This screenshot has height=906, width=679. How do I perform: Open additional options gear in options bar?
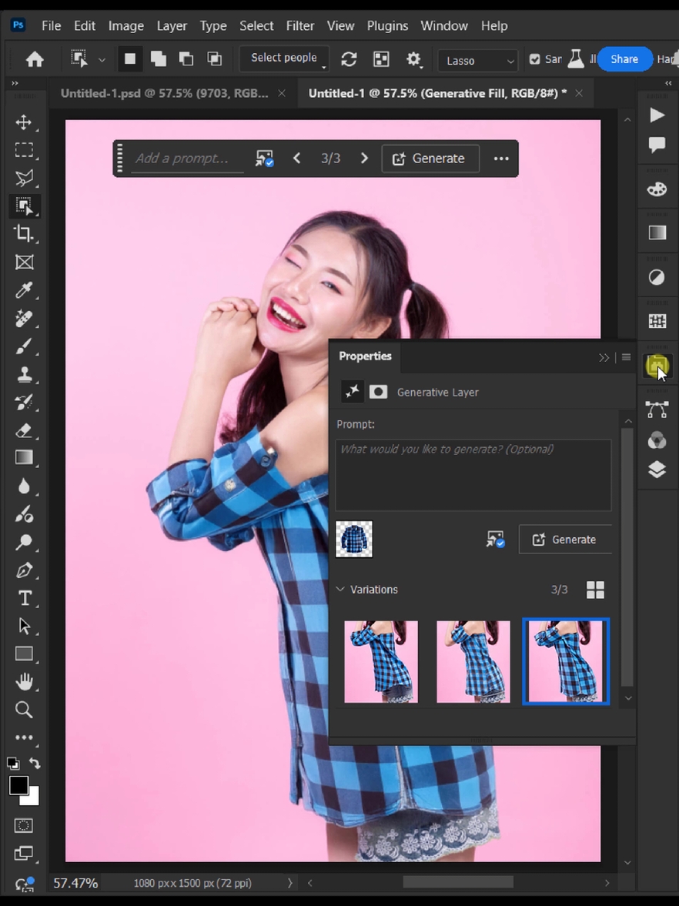413,59
